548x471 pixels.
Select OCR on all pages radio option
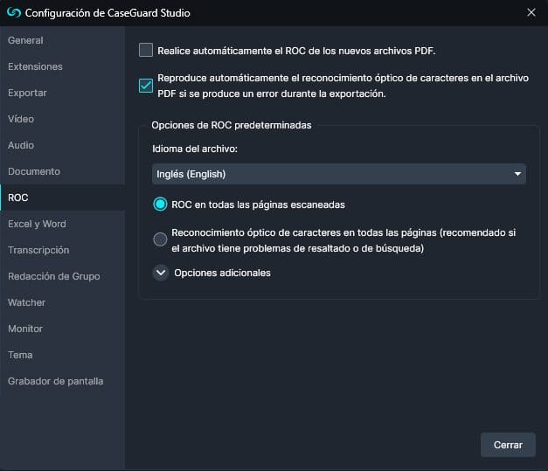click(160, 239)
